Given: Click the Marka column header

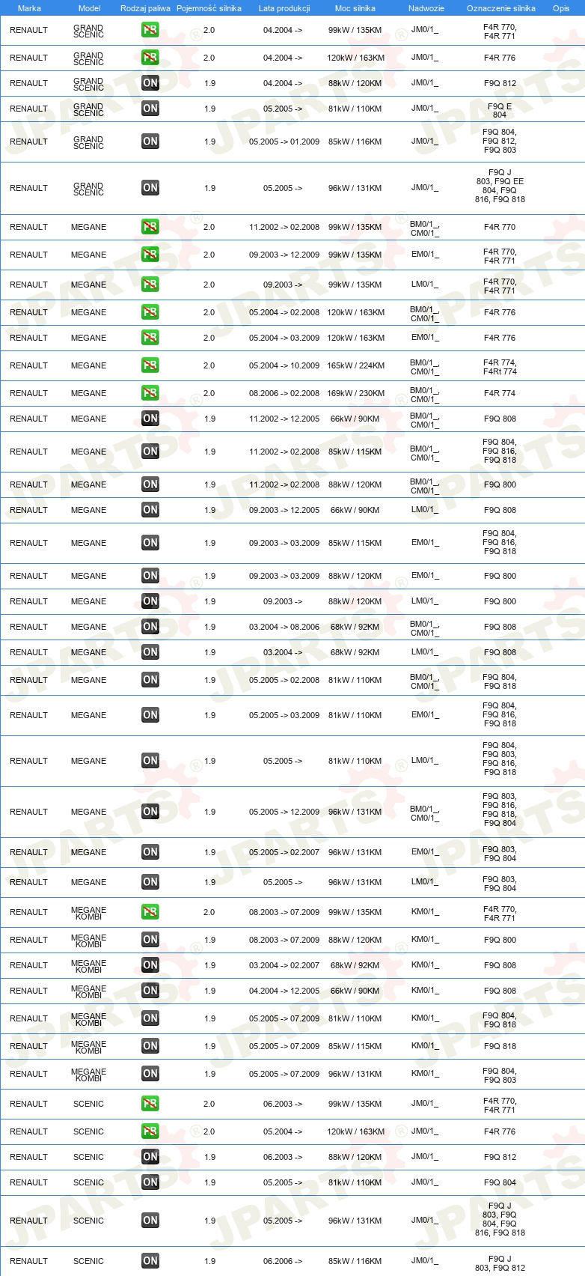Looking at the screenshot, I should click(x=29, y=8).
